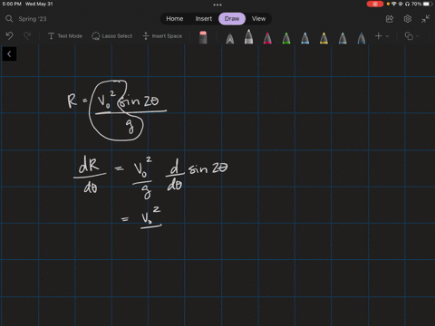Select the light blue pen
This screenshot has width=435, height=326.
305,38
